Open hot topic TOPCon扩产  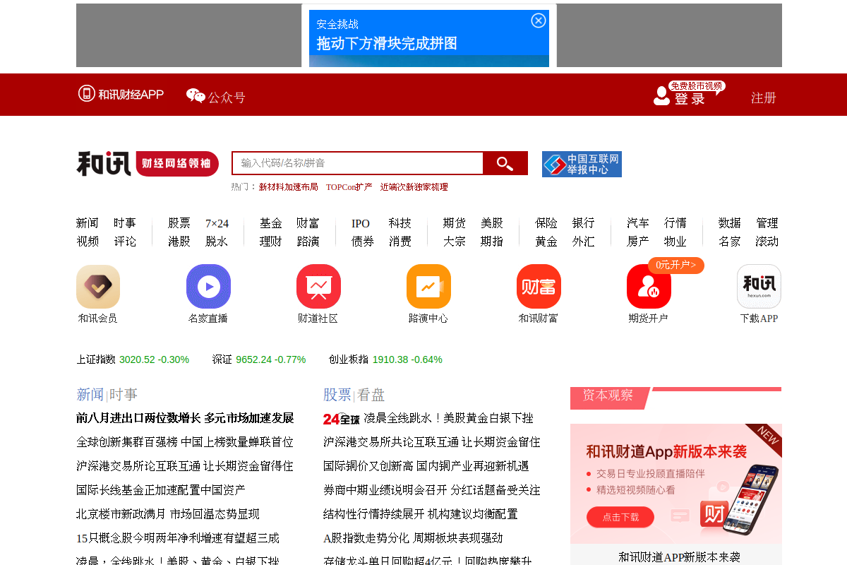pyautogui.click(x=349, y=187)
